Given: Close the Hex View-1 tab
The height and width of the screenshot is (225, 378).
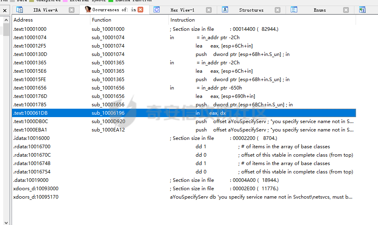Looking at the screenshot, I should point(209,10).
